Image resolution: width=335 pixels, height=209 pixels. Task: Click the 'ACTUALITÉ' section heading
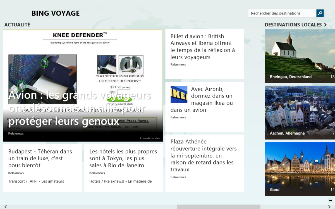pyautogui.click(x=17, y=25)
